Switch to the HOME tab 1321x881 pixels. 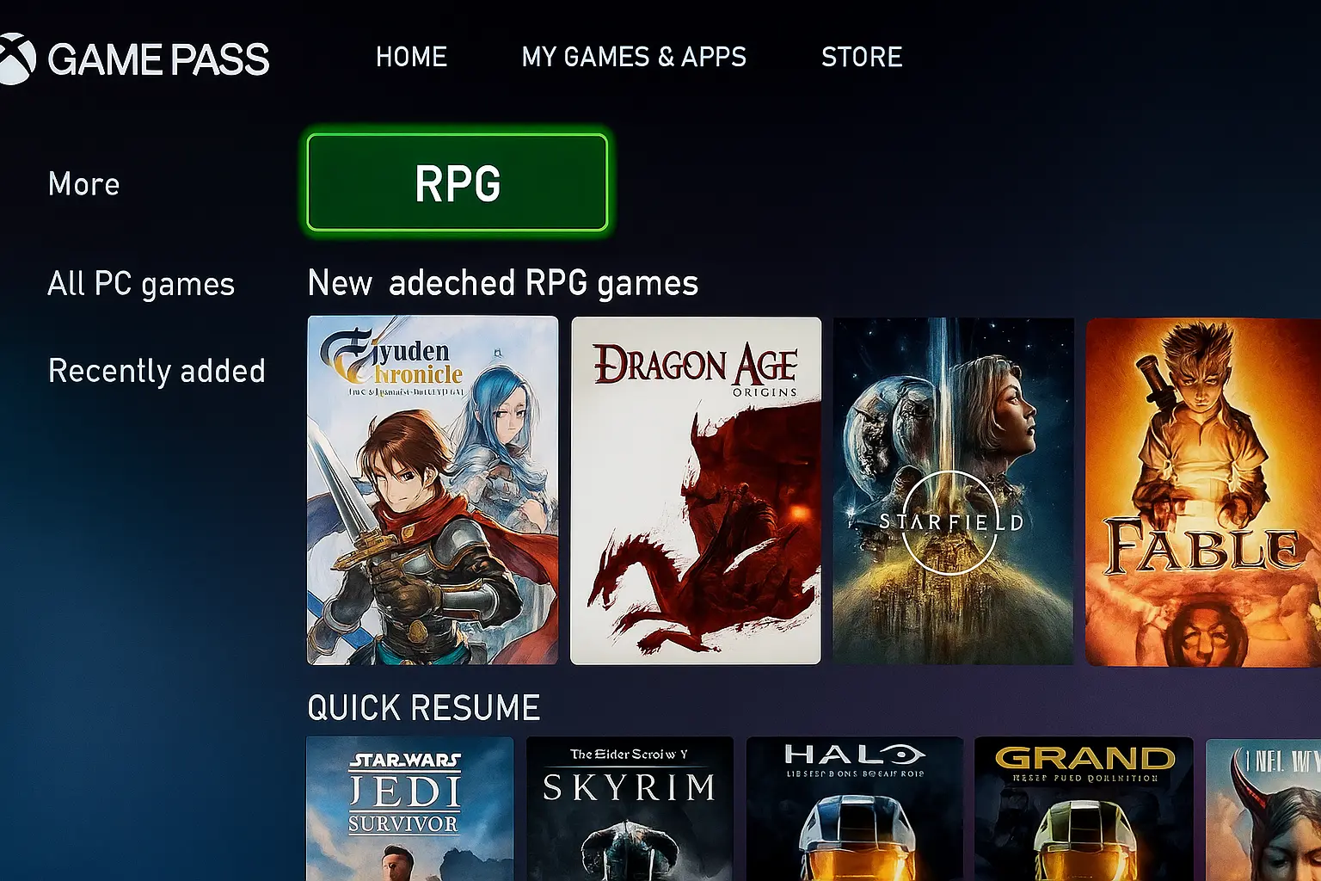click(411, 57)
